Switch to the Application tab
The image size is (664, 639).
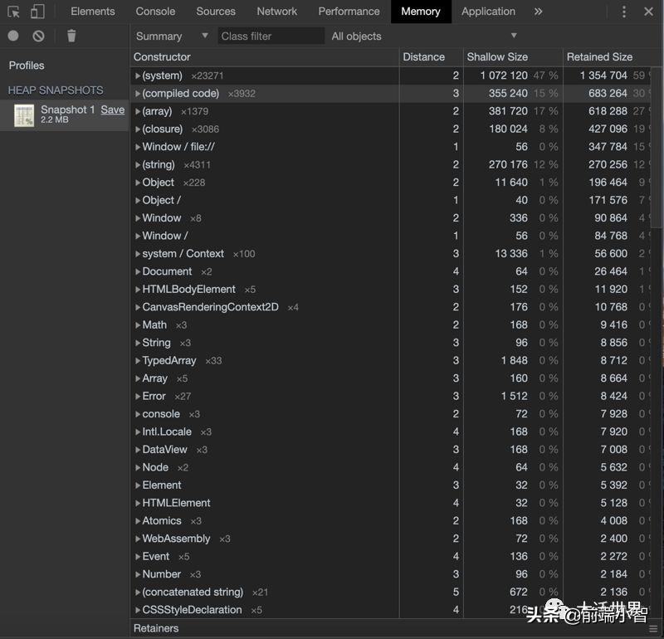488,12
